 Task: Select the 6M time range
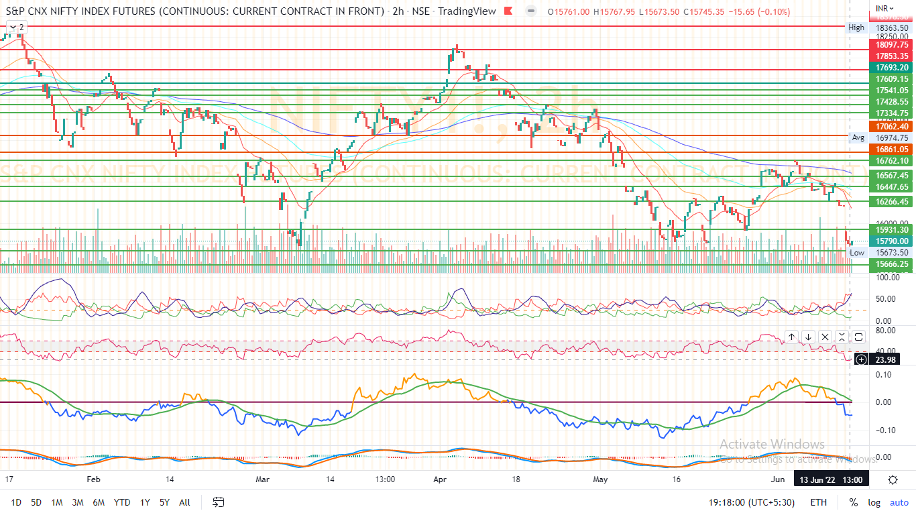click(x=99, y=502)
